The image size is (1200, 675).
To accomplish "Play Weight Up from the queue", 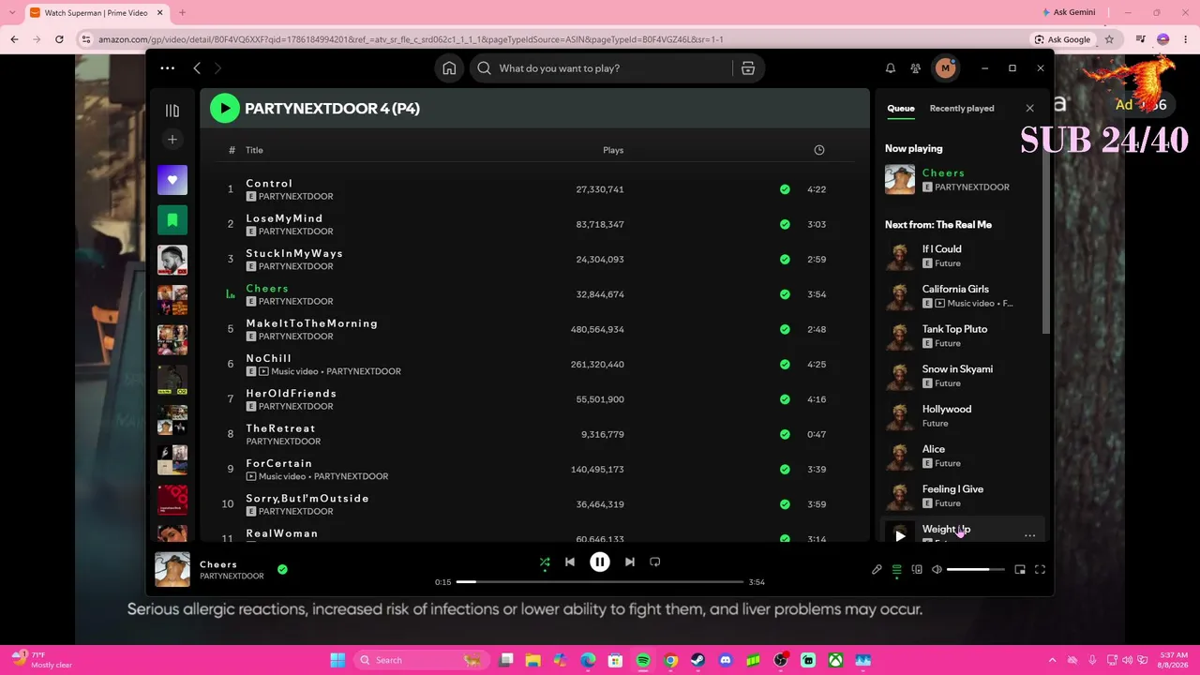I will point(900,535).
